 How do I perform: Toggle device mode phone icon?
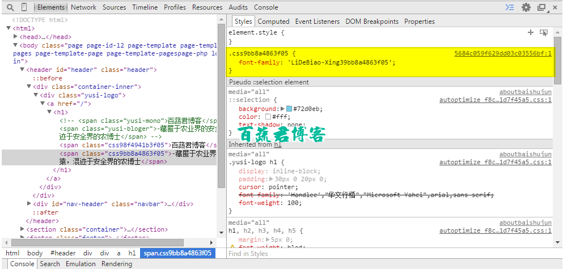pyautogui.click(x=24, y=7)
